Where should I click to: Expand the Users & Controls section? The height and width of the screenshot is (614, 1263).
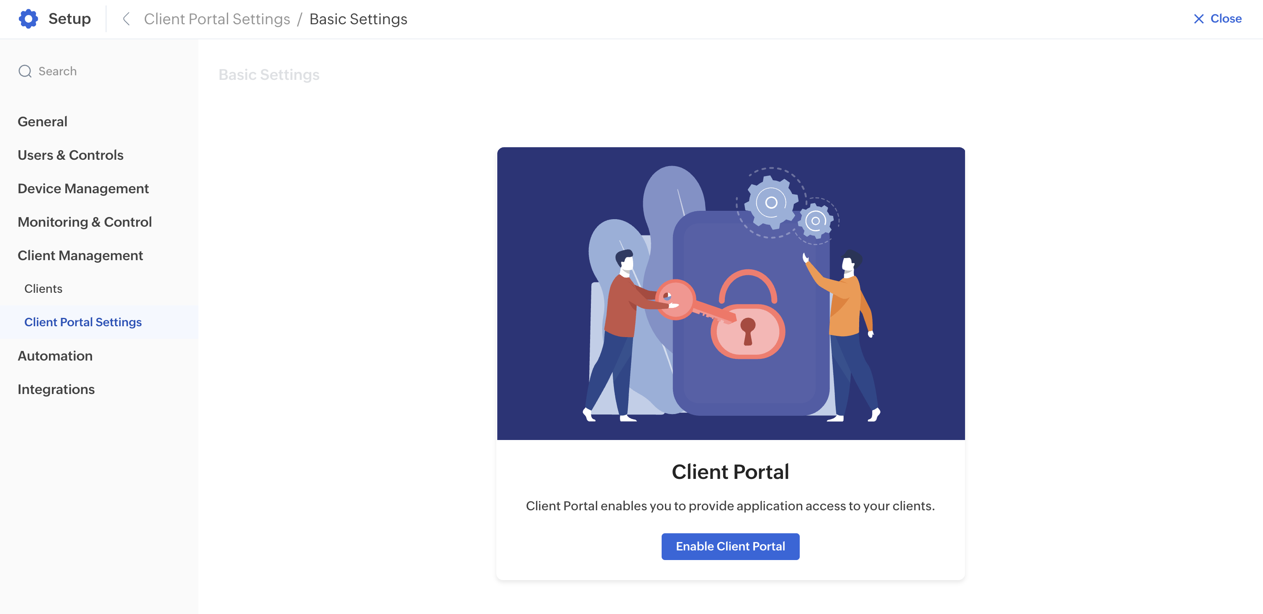coord(71,155)
